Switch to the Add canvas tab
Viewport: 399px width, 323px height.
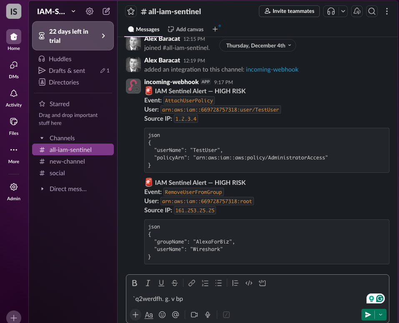pyautogui.click(x=186, y=29)
